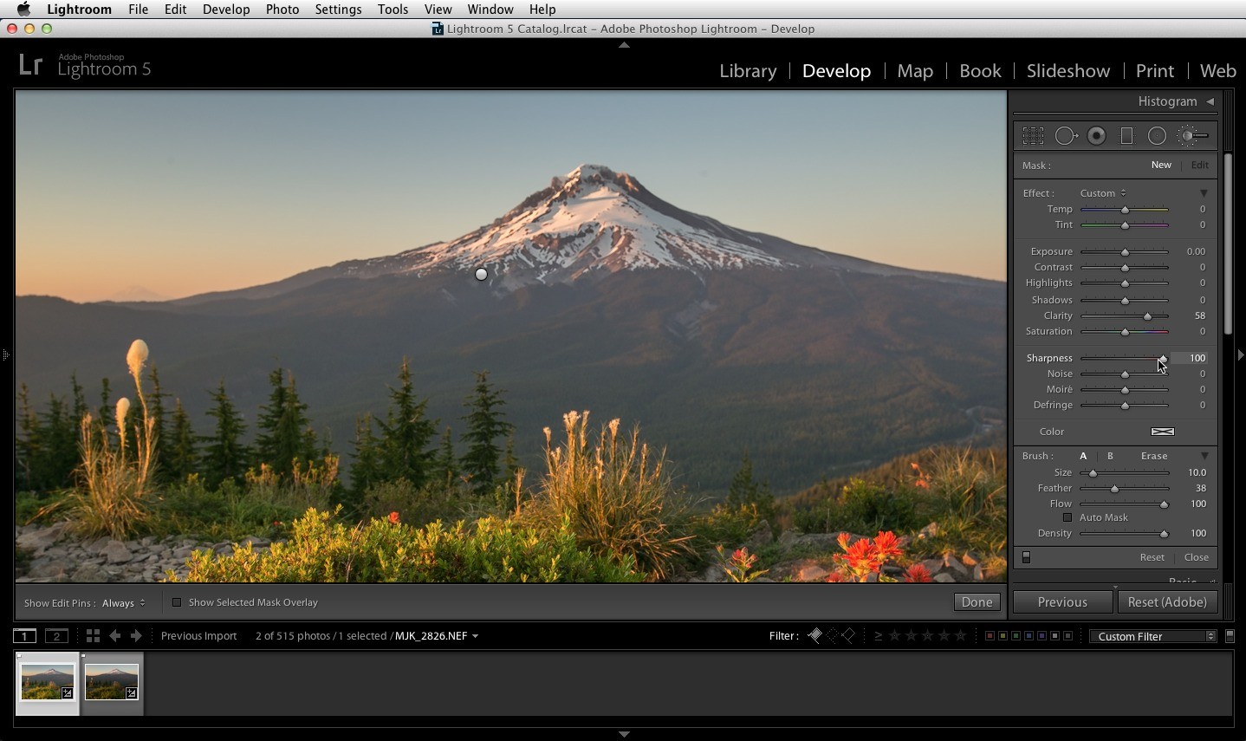
Task: Select the Crop Overlay tool
Action: tap(1033, 136)
